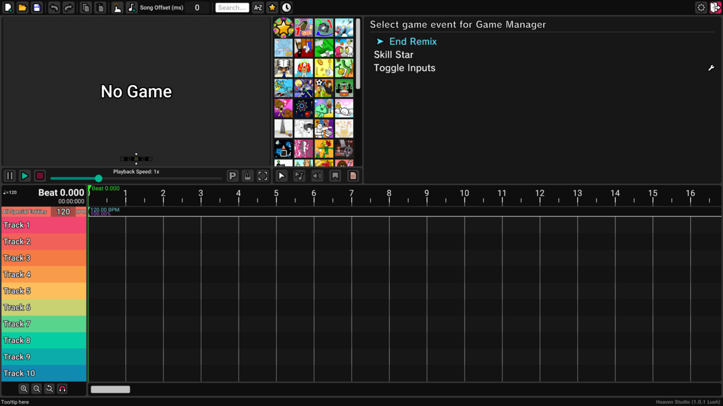The width and height of the screenshot is (723, 406).
Task: Toggle fullscreen preview icon
Action: point(263,176)
